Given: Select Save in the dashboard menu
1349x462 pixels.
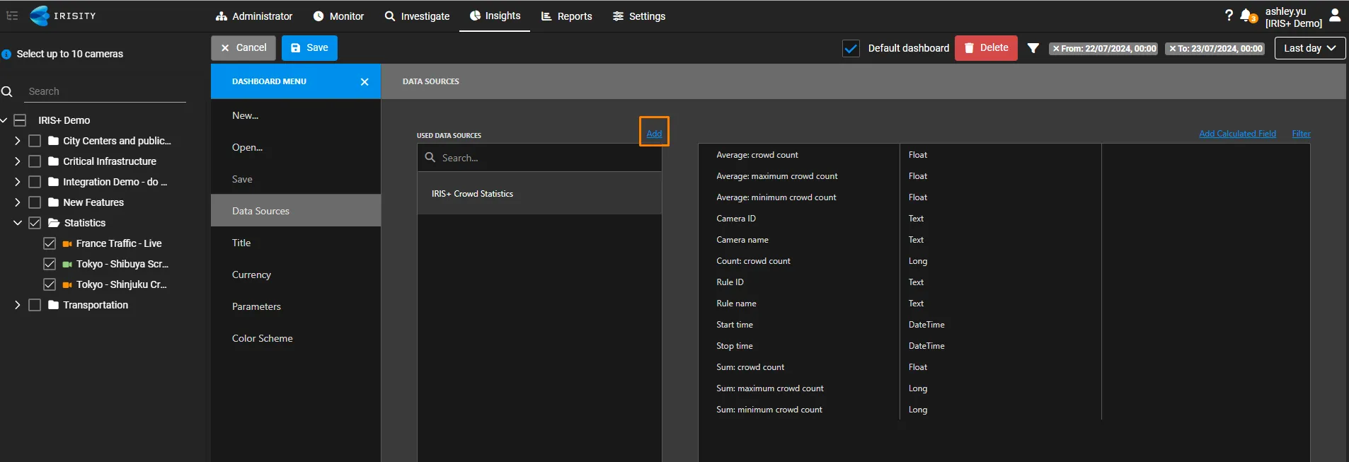Looking at the screenshot, I should coord(296,179).
